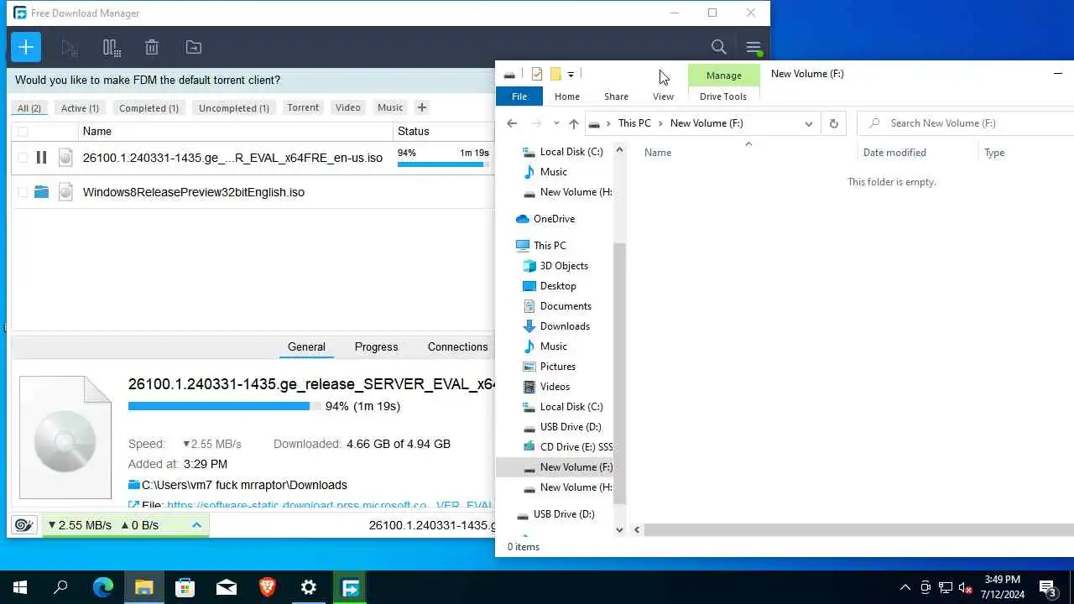Select the Torrent filter tag

pos(303,107)
